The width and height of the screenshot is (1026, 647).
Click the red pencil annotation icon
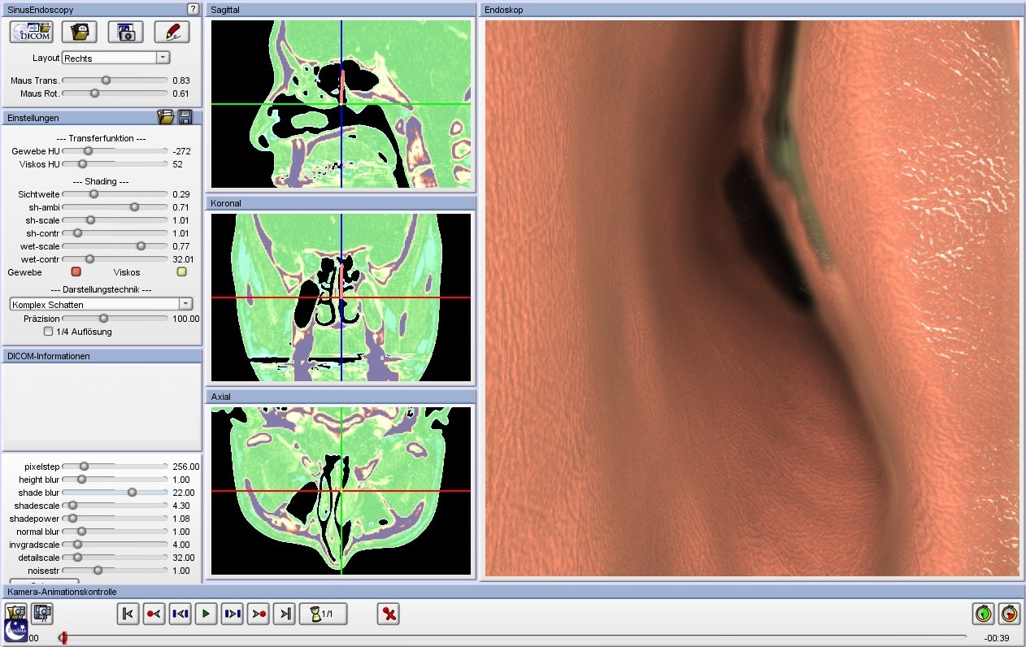click(x=172, y=32)
